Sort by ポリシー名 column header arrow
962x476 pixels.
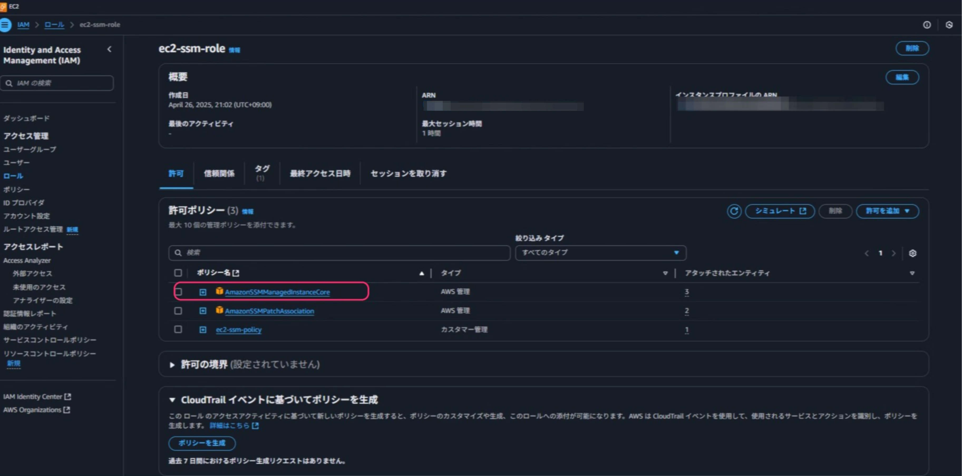tap(421, 273)
